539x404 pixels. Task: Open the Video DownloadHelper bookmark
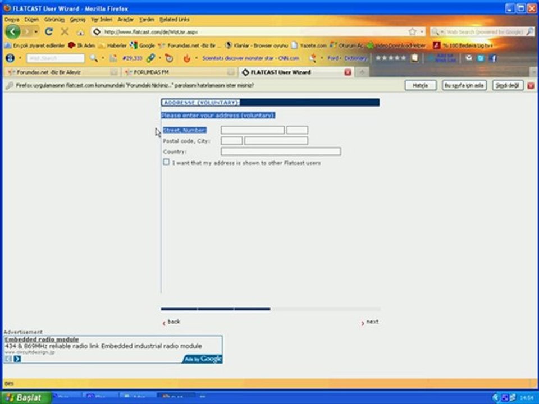[x=396, y=45]
